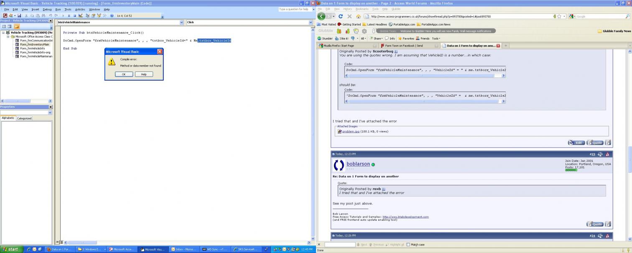The image size is (632, 253).
Task: Open Firefox back/forward history dropdown arrow
Action: (x=334, y=16)
